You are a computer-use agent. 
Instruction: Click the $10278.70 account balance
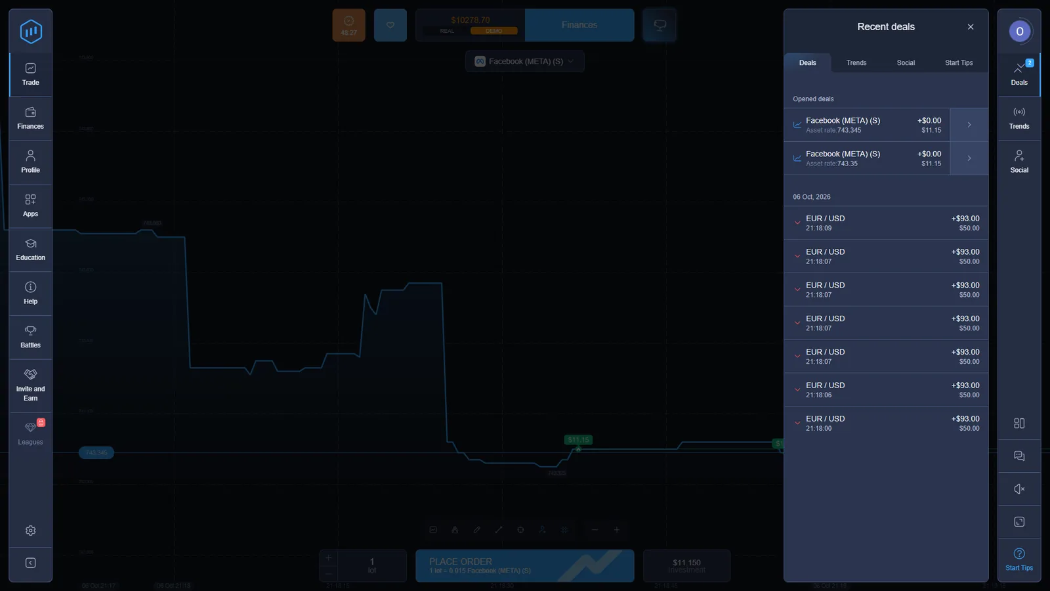click(471, 20)
